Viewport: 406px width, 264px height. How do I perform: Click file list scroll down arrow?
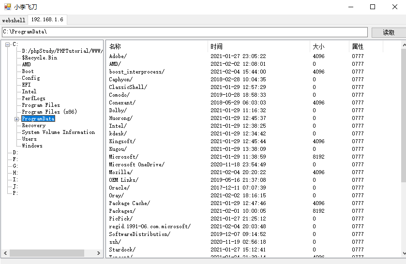coord(404,254)
